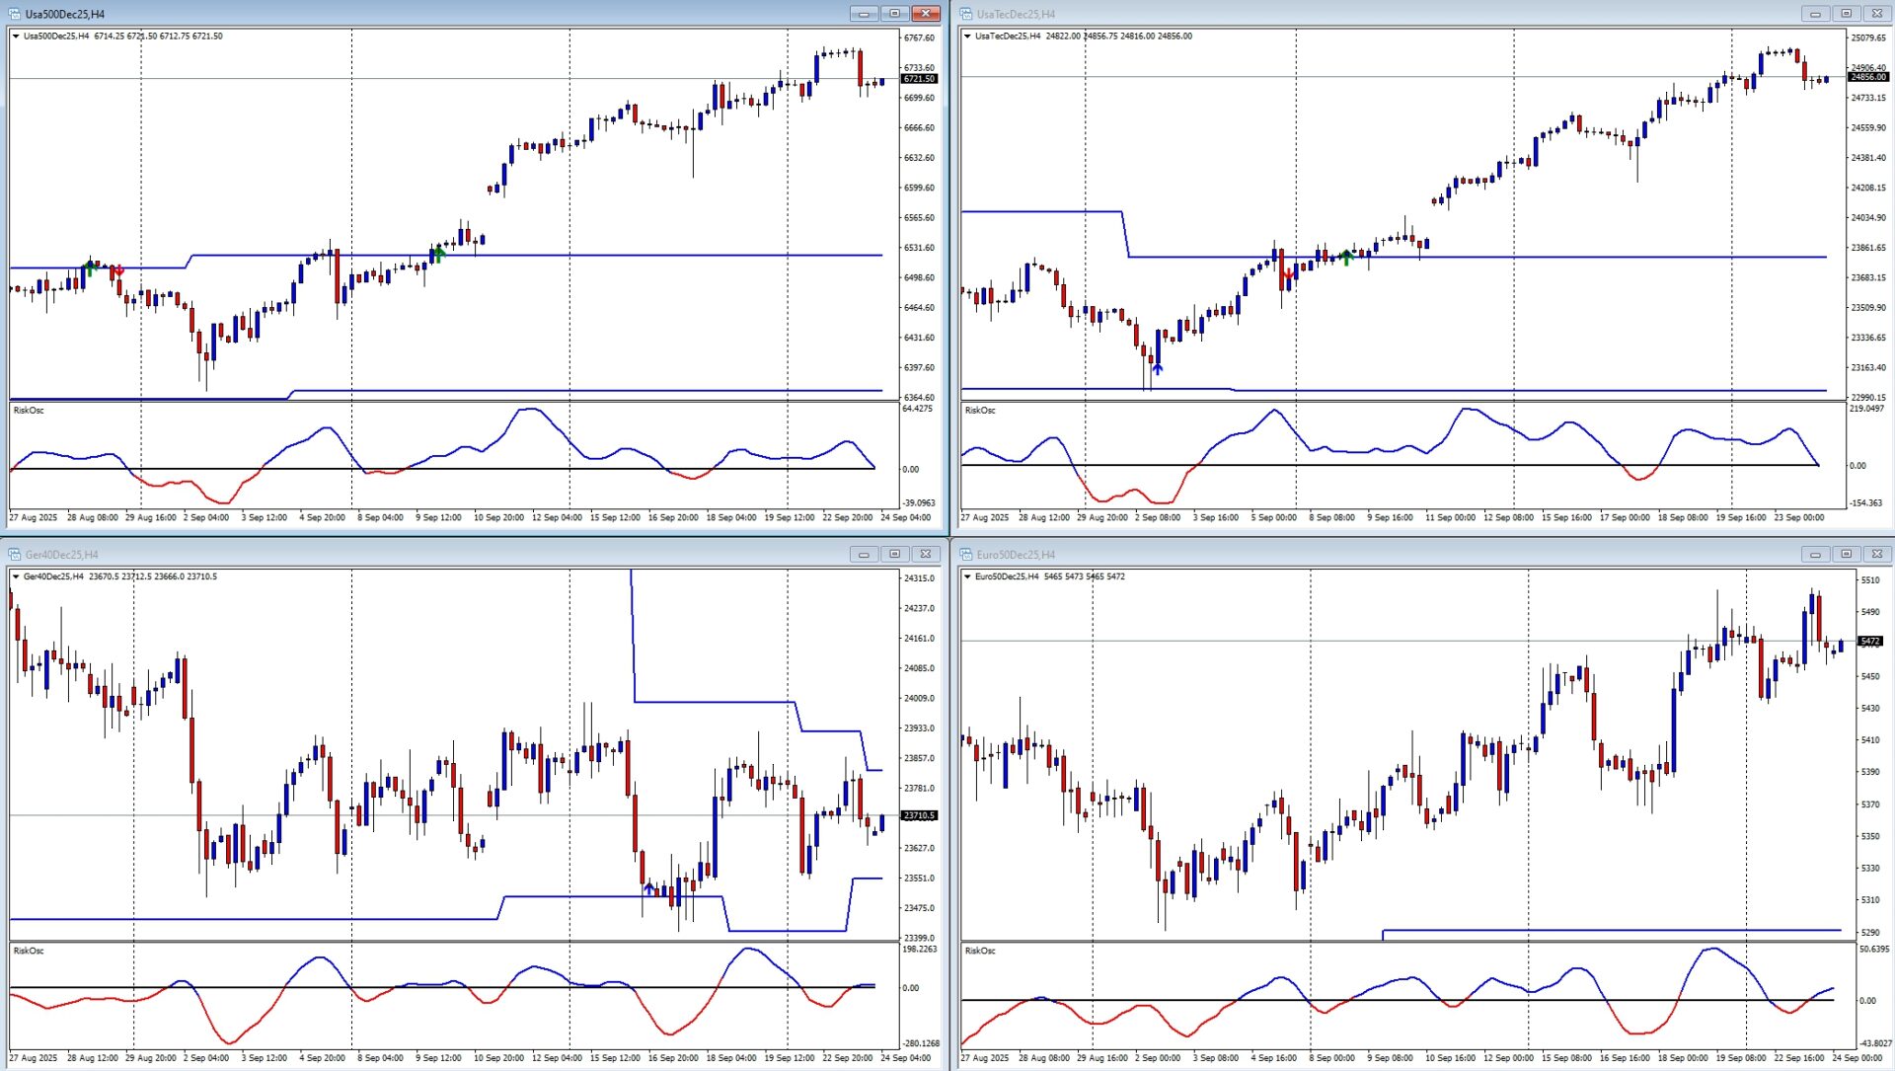Click the 6721.50 current price label
The width and height of the screenshot is (1895, 1071).
tap(919, 79)
